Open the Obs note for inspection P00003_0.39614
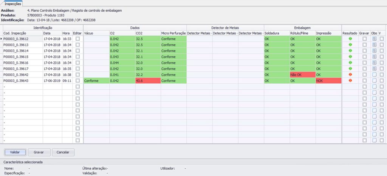The height and width of the screenshot is (176, 387). tap(374, 51)
